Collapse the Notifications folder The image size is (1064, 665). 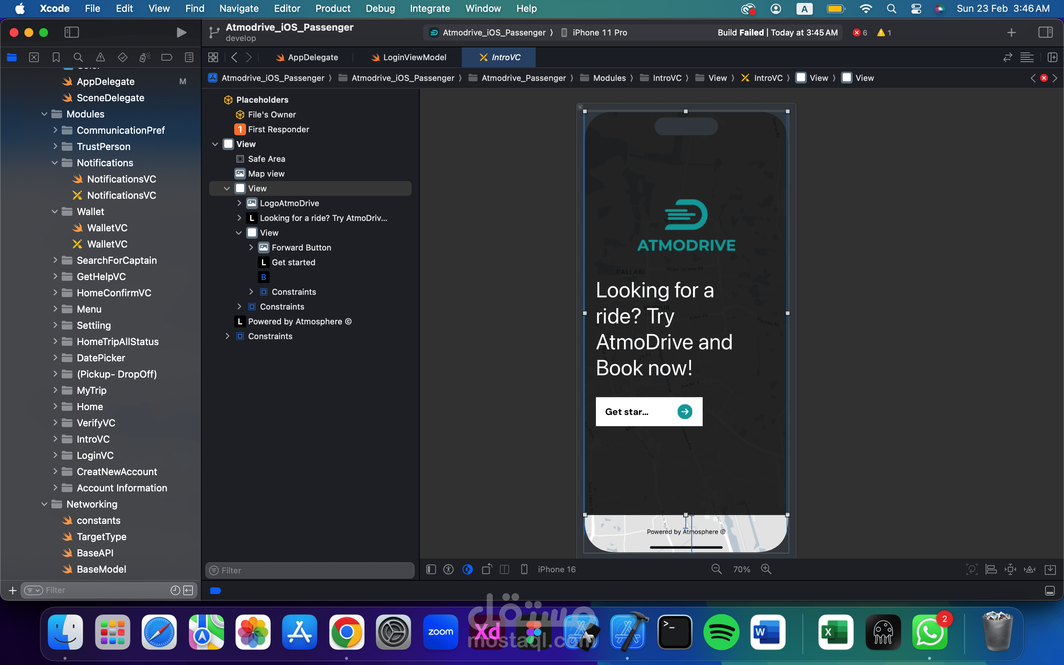(55, 163)
